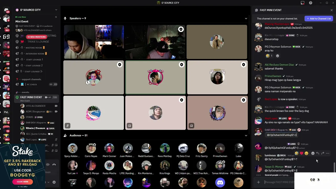The height and width of the screenshot is (189, 336).
Task: Open the SV server icon in the sidebar
Action: tap(6, 87)
